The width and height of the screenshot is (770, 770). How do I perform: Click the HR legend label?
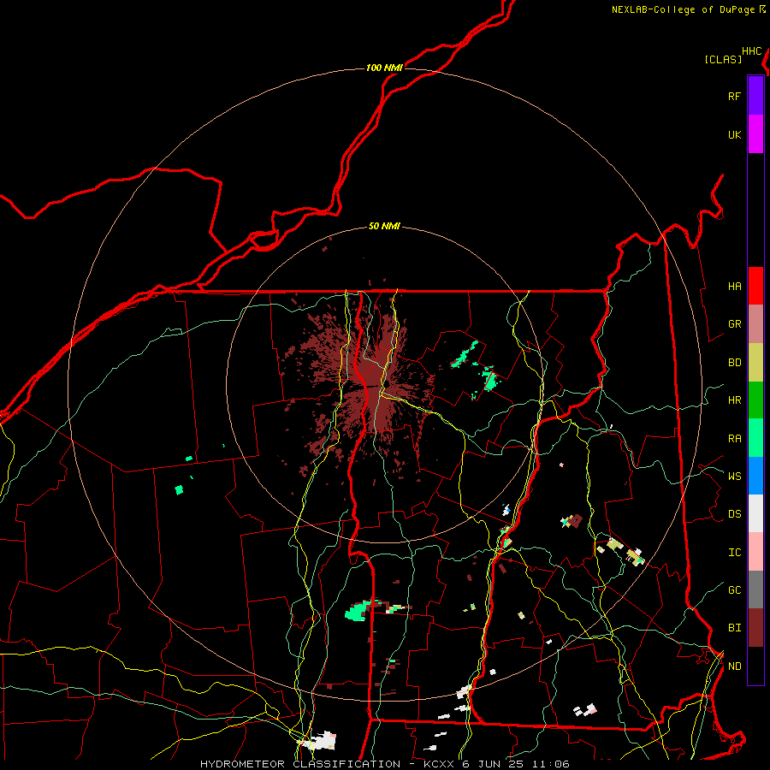tap(734, 400)
